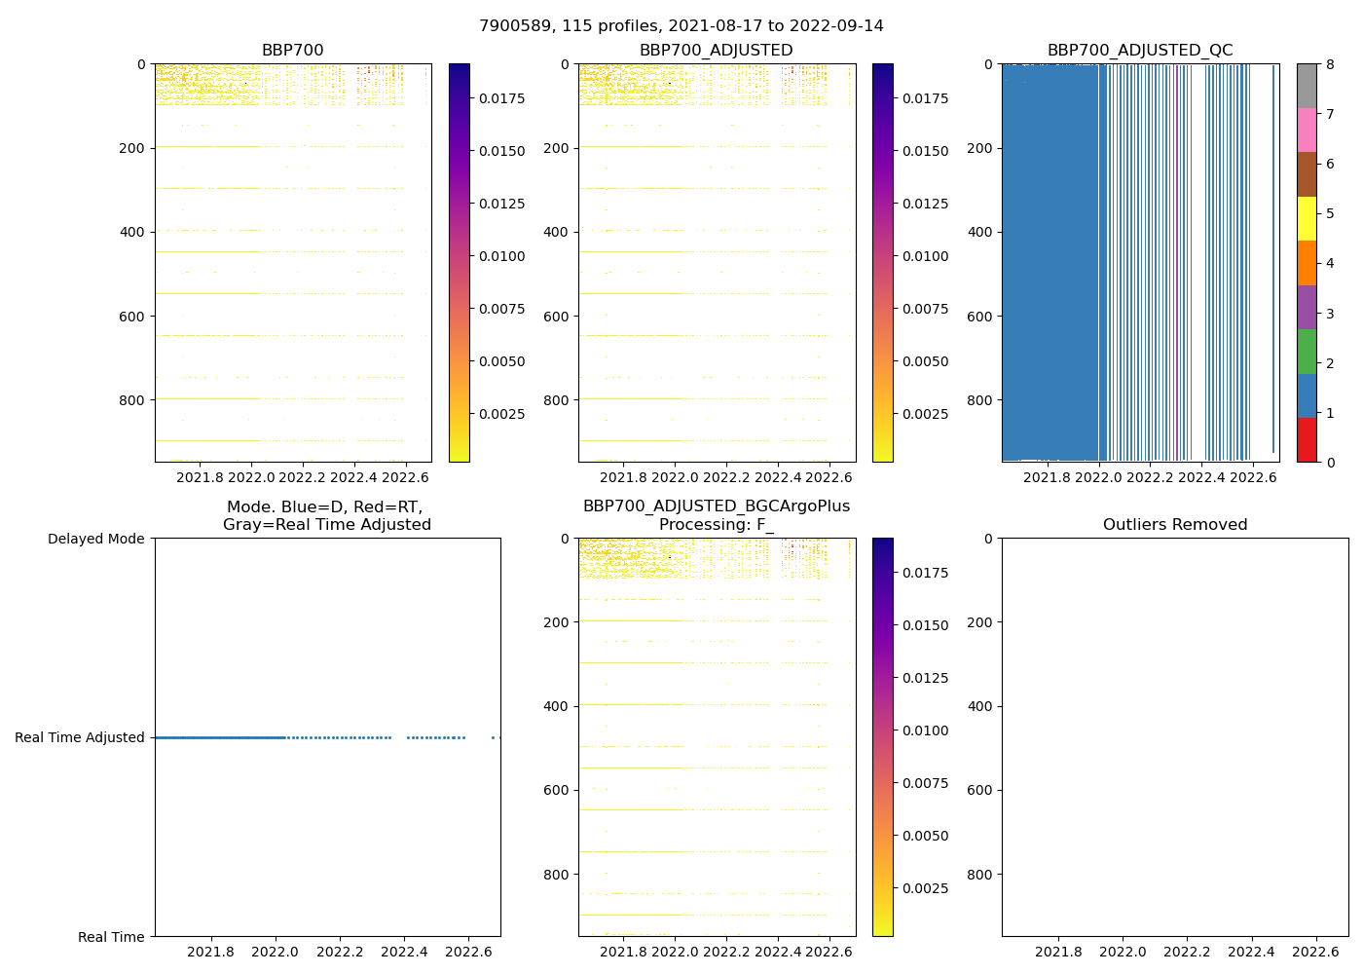Click the green segment of the QC colorbar
The image size is (1363, 974).
1307,351
